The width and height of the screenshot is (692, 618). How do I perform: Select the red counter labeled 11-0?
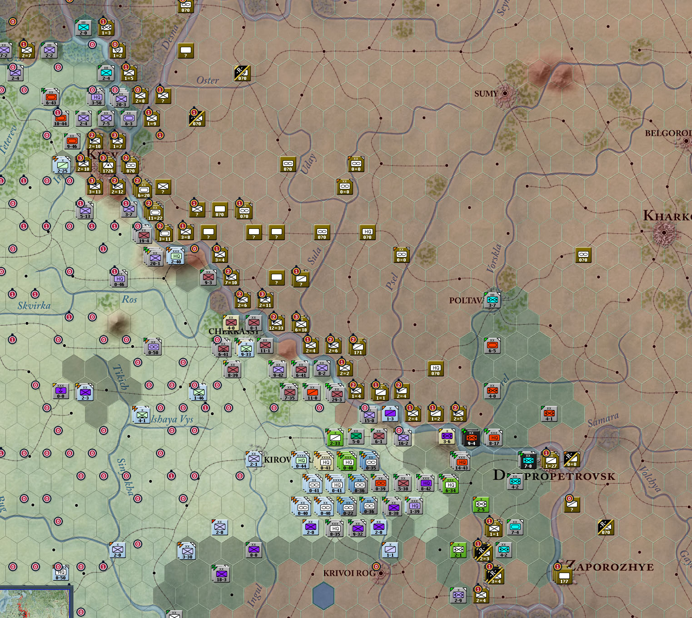pos(312,392)
